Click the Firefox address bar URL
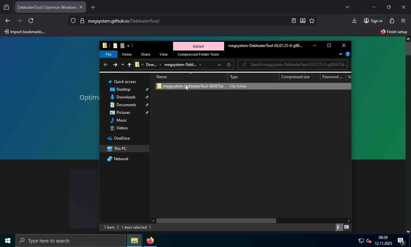The height and width of the screenshot is (247, 411). [124, 21]
